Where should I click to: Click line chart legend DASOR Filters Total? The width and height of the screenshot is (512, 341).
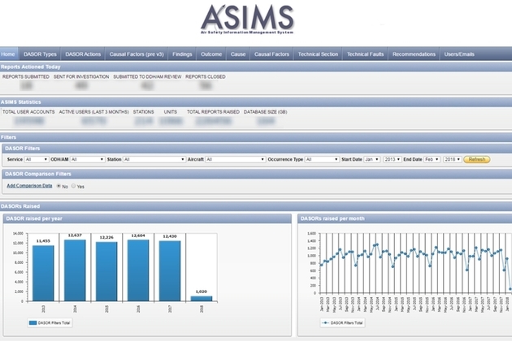pyautogui.click(x=342, y=322)
